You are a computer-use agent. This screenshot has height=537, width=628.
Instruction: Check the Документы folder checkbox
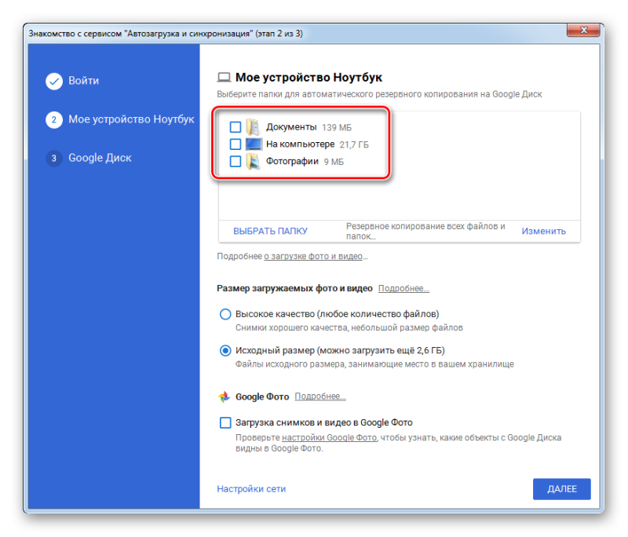click(x=235, y=127)
